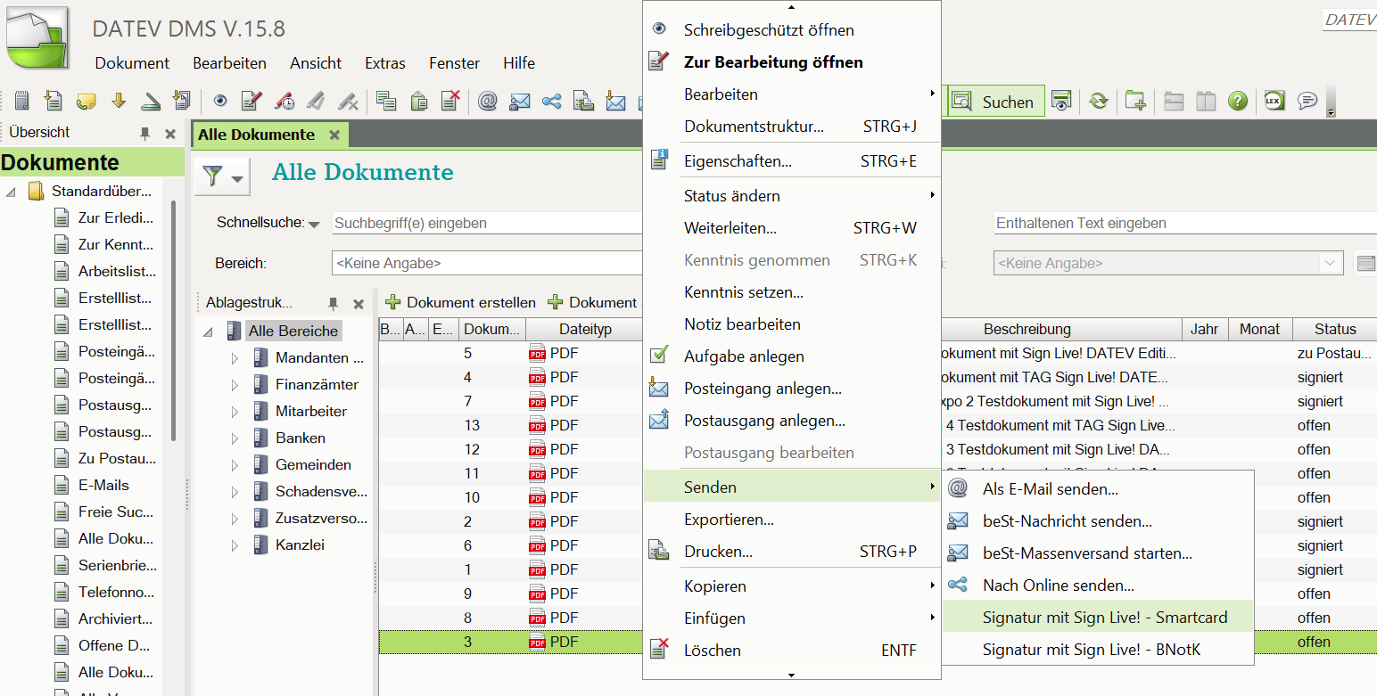Screen dimensions: 1377x696
Task: Click the LEX icon in the toolbar
Action: (1274, 101)
